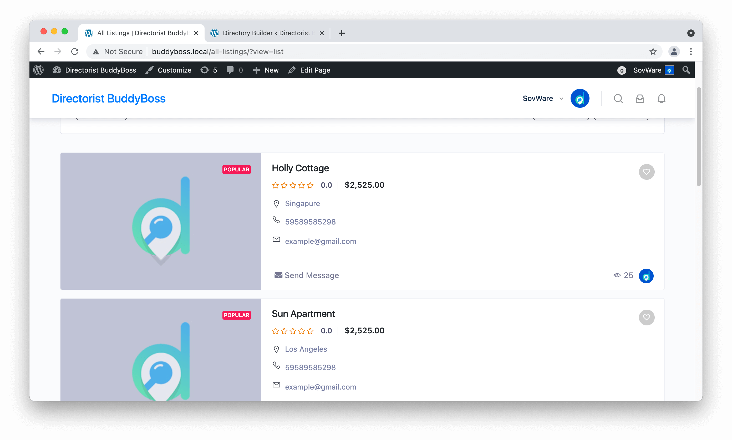Expand the SovWare user dropdown chevron

pyautogui.click(x=561, y=99)
